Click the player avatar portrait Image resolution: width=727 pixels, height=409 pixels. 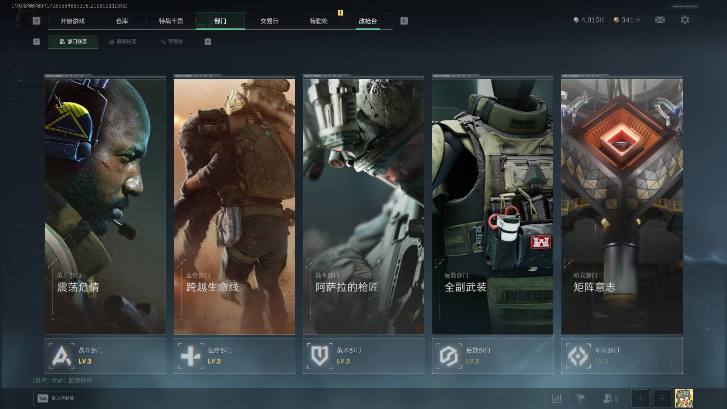pyautogui.click(x=684, y=398)
